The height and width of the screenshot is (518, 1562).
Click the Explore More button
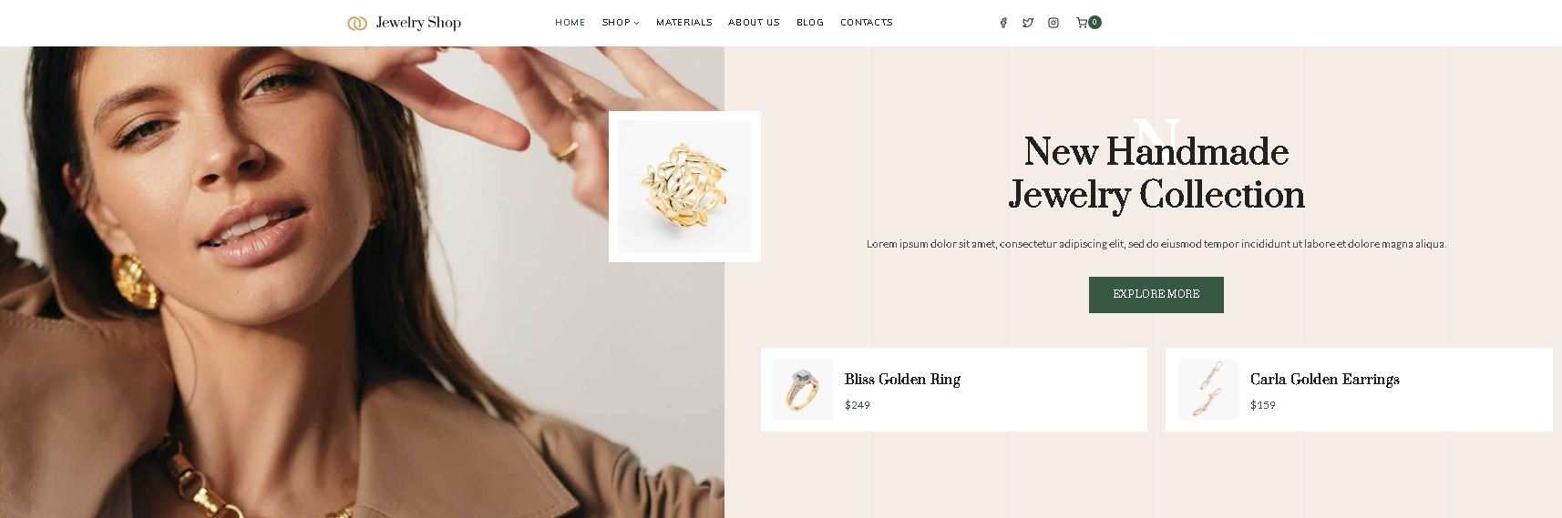tap(1156, 295)
